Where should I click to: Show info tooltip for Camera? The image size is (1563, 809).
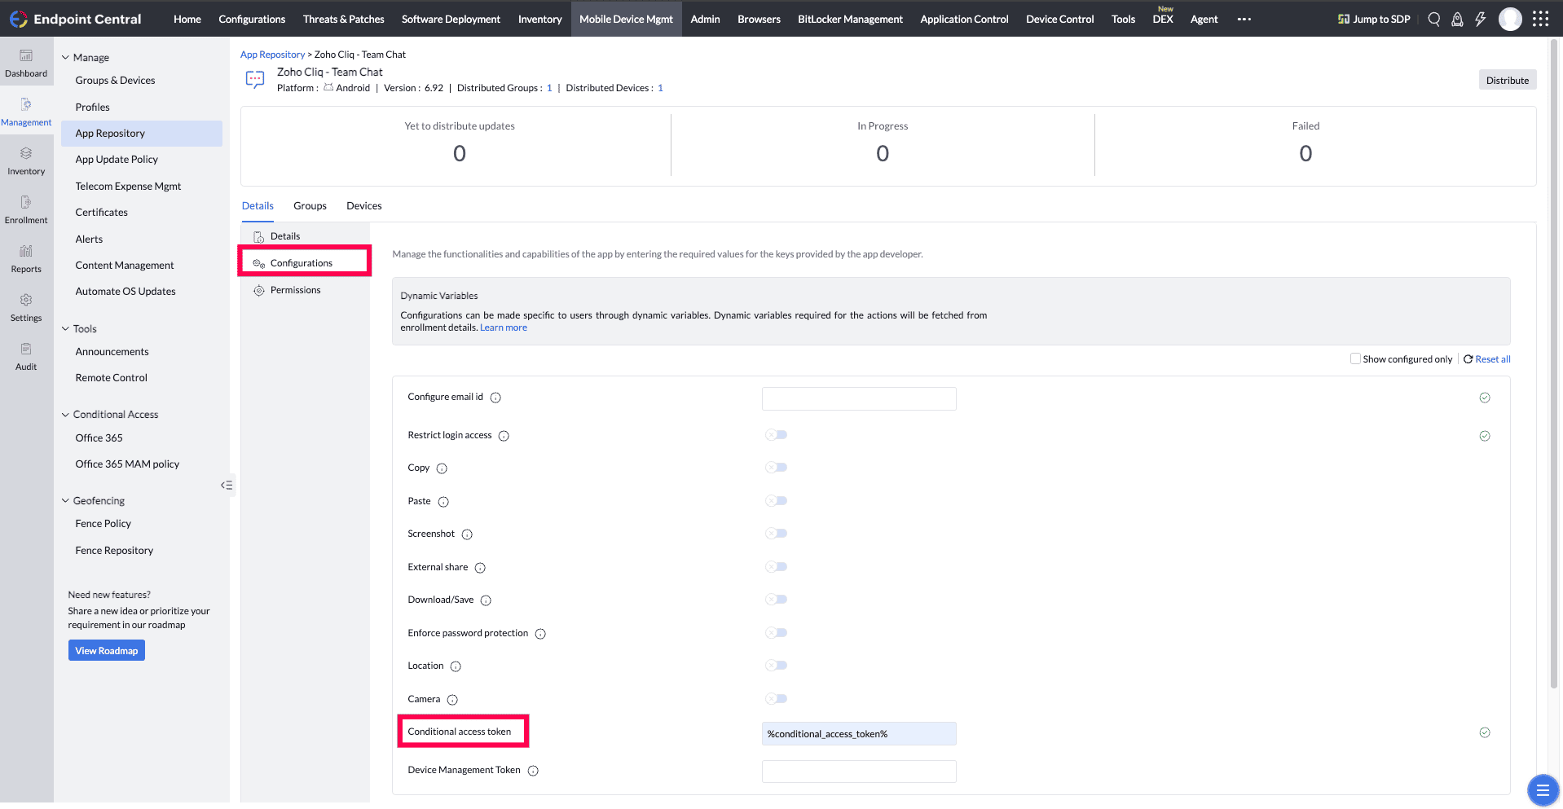452,700
